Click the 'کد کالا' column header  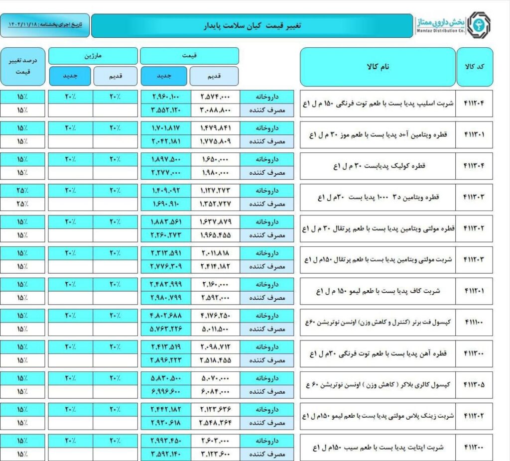[474, 67]
